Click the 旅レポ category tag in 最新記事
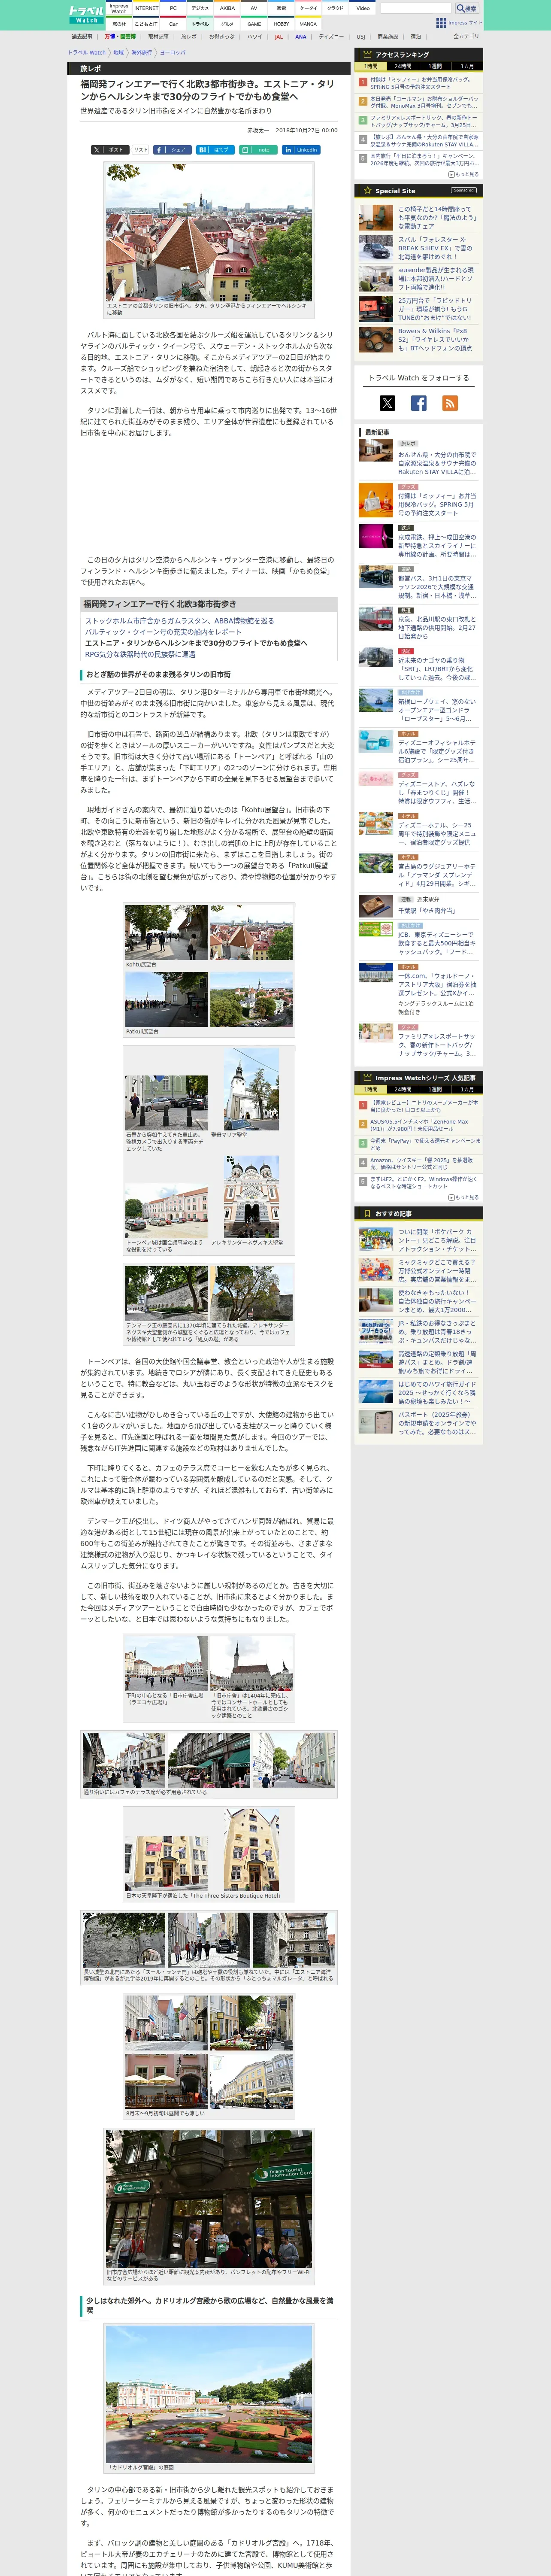551x2576 pixels. coord(409,443)
